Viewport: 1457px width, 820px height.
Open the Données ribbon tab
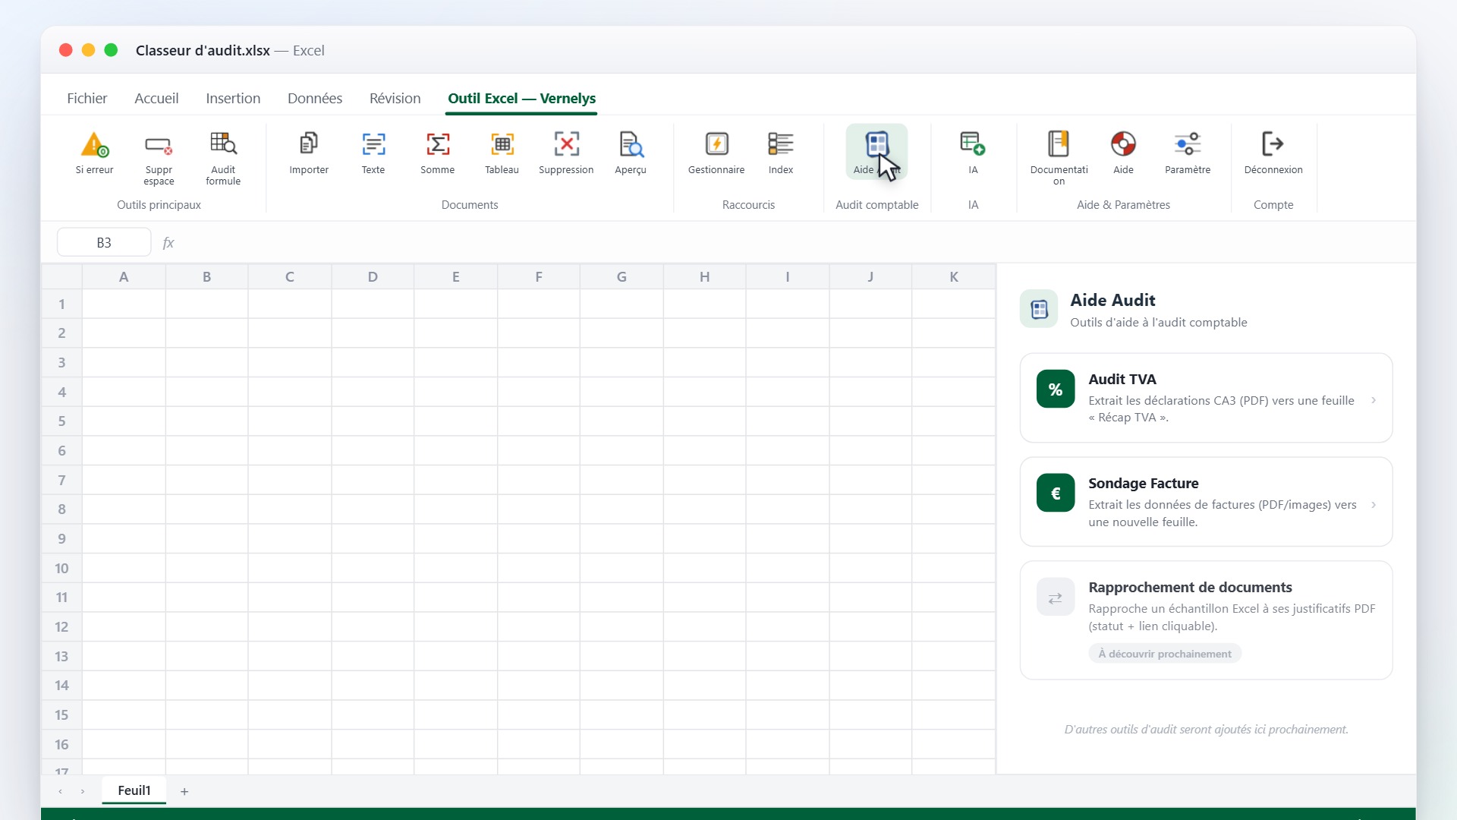[315, 99]
